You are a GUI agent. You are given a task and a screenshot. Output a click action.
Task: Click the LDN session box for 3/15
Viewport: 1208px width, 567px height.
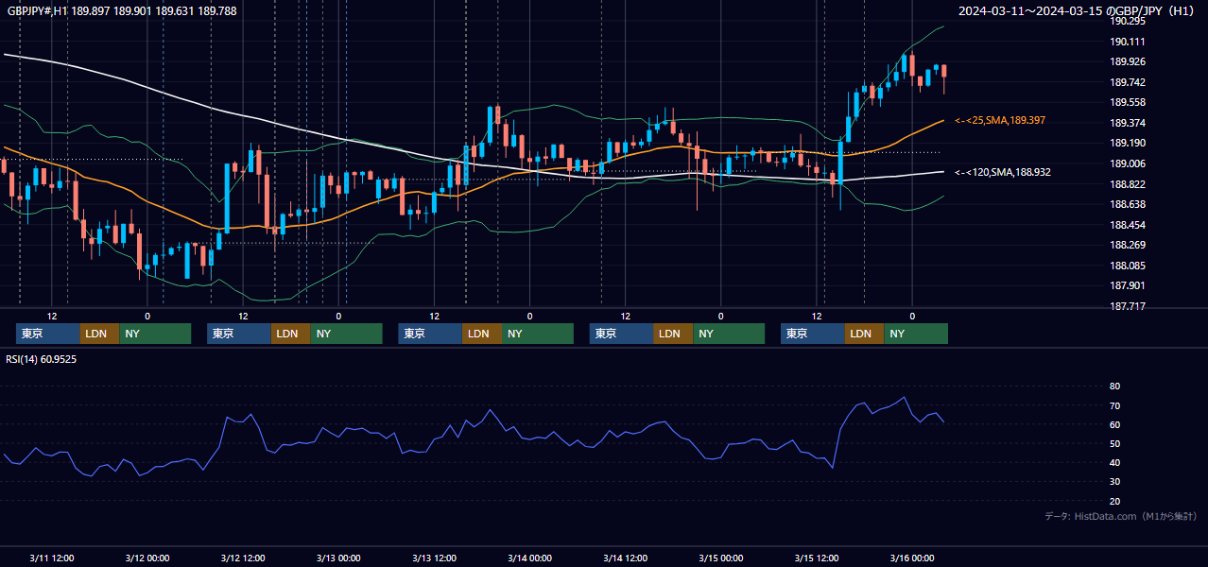(x=864, y=334)
